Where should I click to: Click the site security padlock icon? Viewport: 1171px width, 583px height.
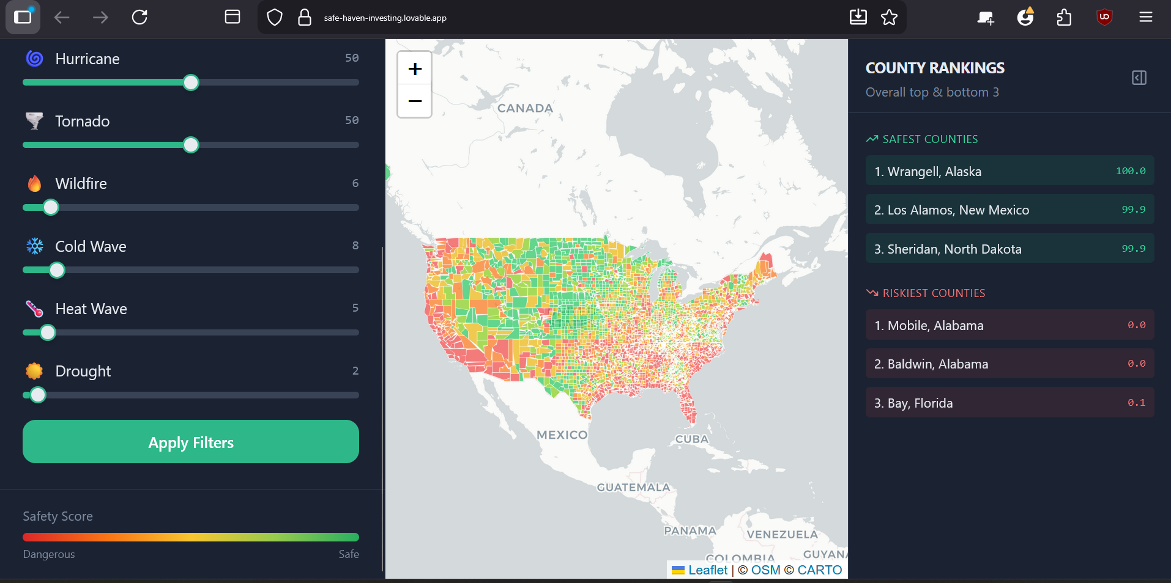point(304,17)
